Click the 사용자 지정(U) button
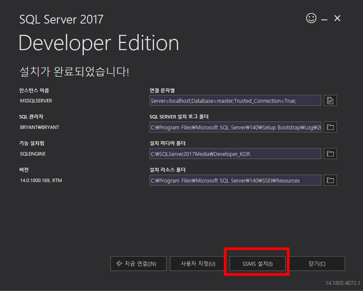 [x=198, y=264]
